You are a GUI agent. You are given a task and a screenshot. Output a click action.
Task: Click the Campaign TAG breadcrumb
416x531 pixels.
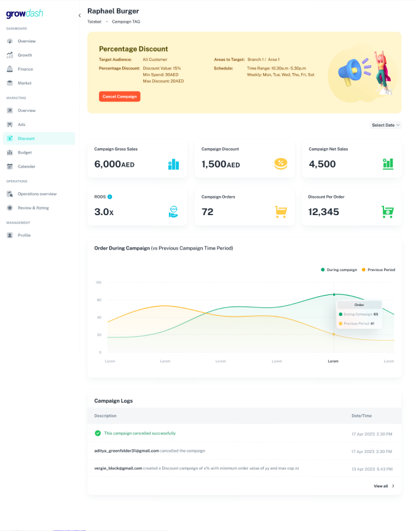pyautogui.click(x=126, y=22)
